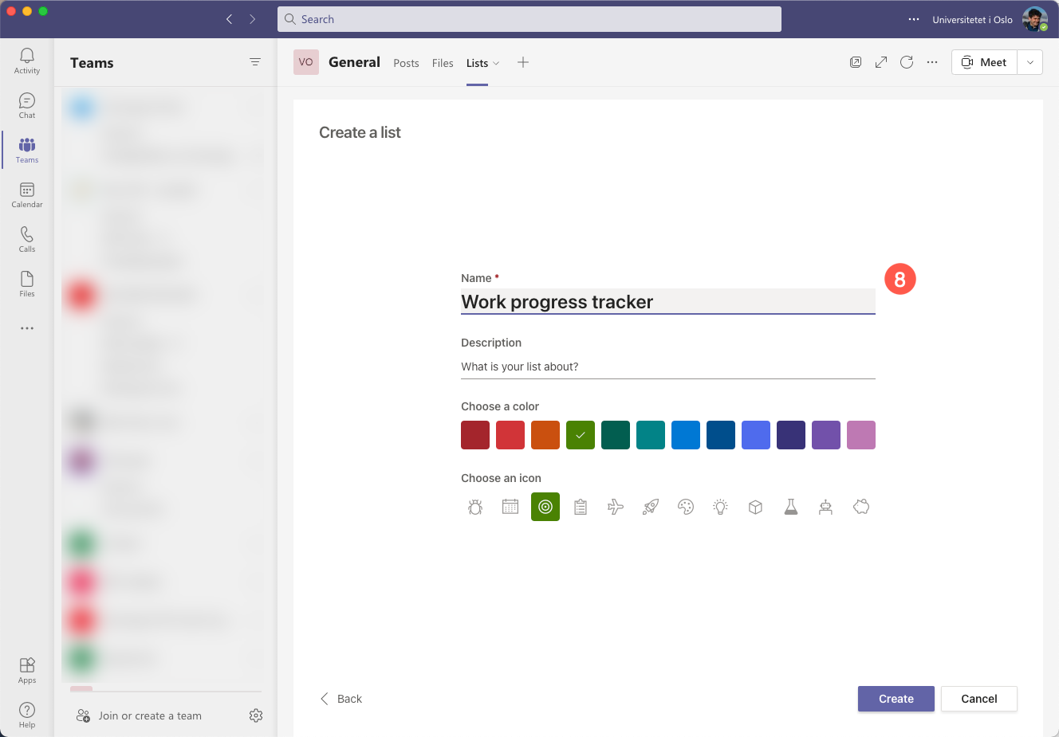Screen dimensions: 1059x737
Task: Click Join or create a team
Action: (139, 715)
